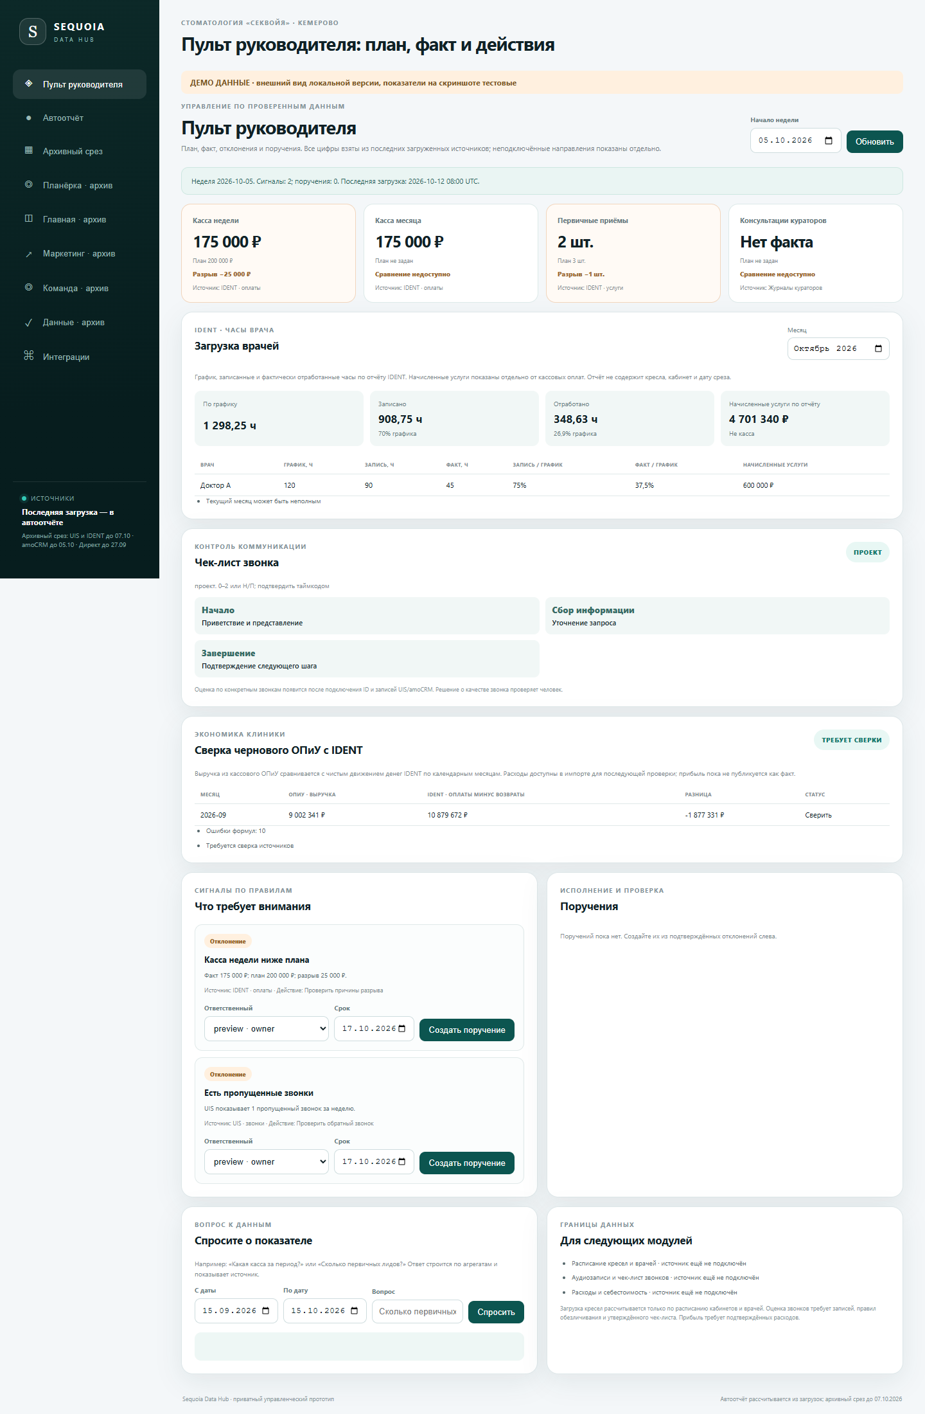Click the Первичные приёмы 2 шт. value
925x1414 pixels.
click(x=576, y=242)
